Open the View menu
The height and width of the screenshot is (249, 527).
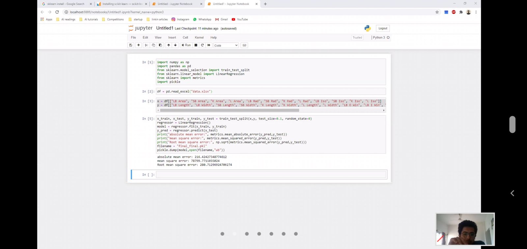[x=158, y=37]
